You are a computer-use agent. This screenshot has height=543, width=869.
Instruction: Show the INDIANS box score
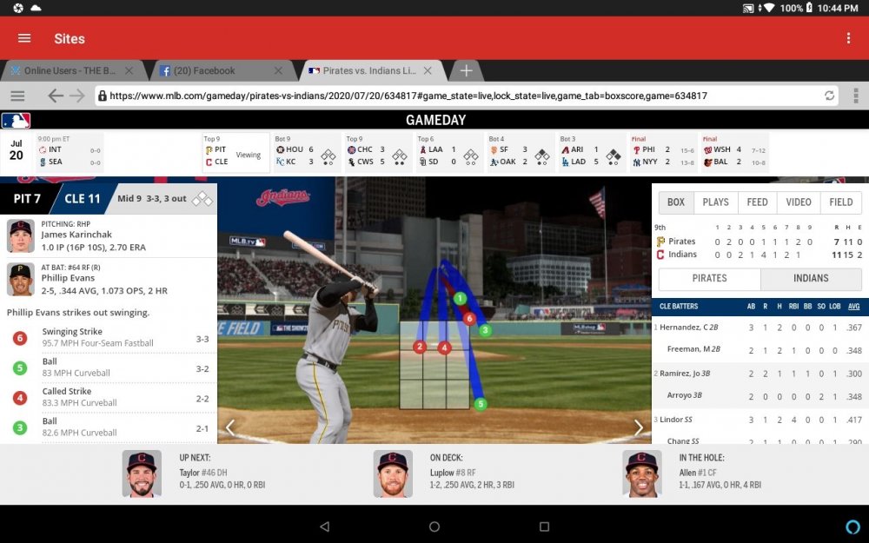coord(811,278)
